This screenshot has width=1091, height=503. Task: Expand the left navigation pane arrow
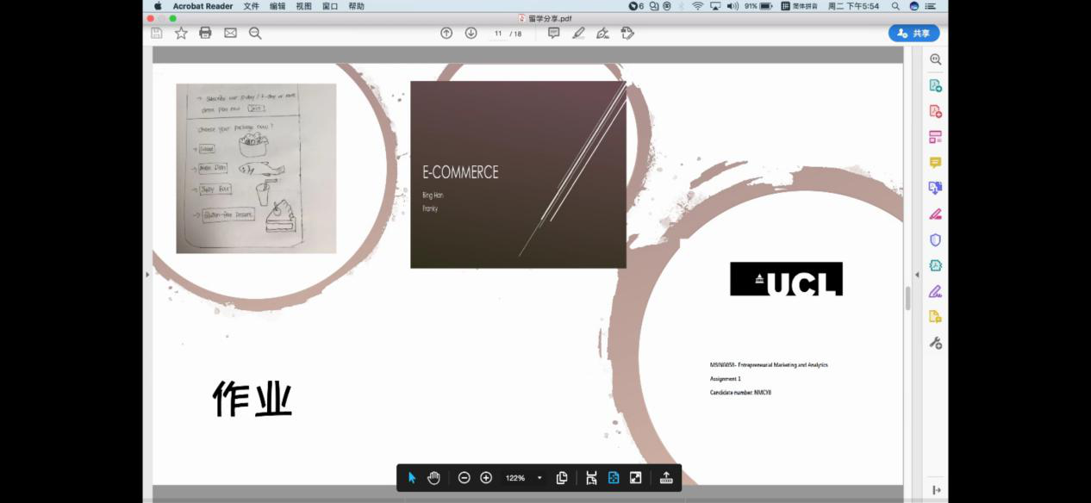(x=147, y=275)
